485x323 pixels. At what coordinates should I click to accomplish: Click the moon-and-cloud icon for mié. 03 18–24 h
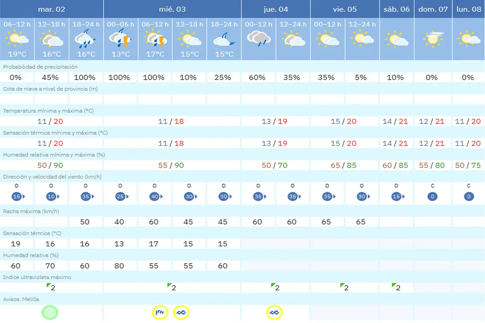(x=224, y=39)
